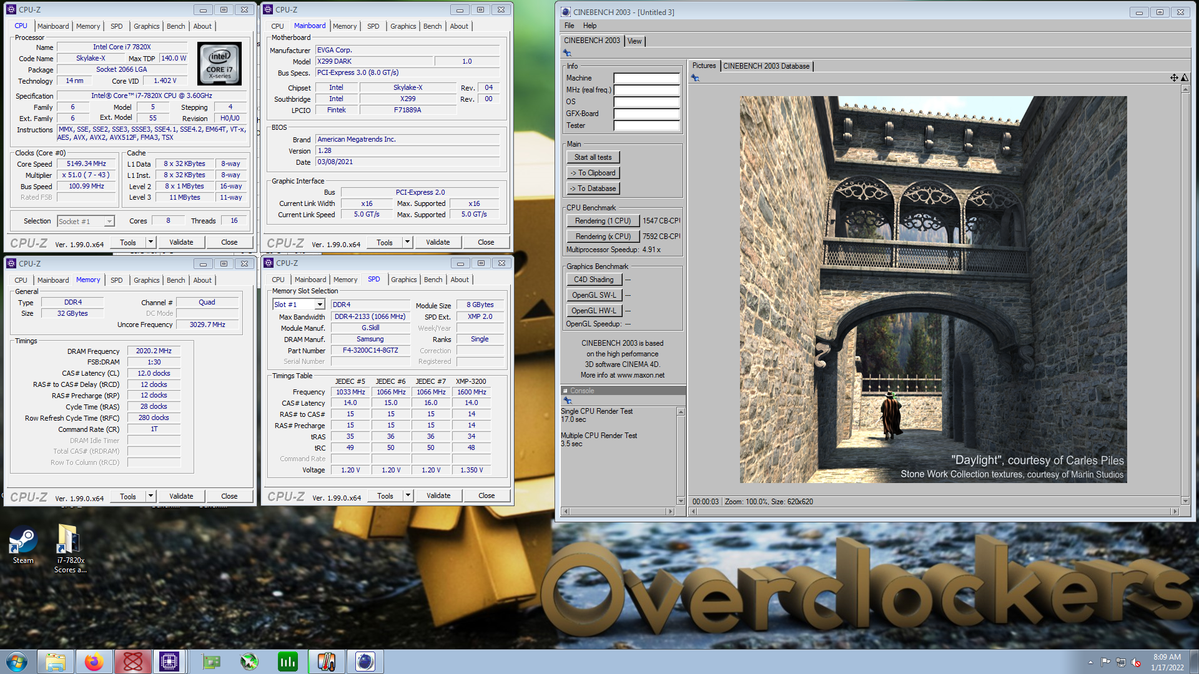
Task: Select the Pictures tab
Action: click(704, 66)
